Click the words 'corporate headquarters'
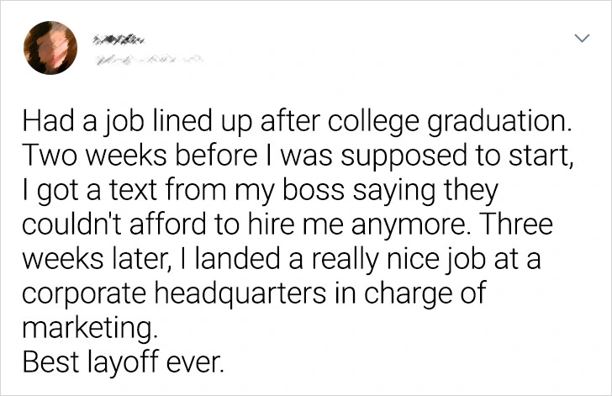 174,293
